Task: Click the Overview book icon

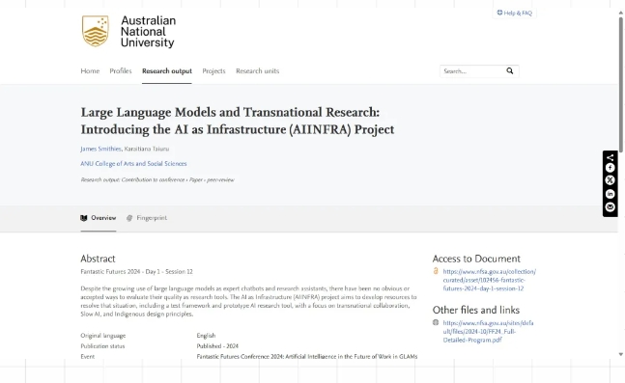Action: pos(84,218)
